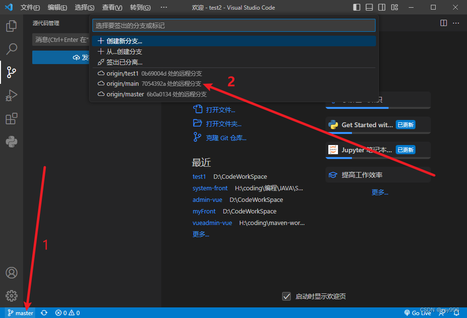Open the 选择(S) menu

[x=85, y=7]
